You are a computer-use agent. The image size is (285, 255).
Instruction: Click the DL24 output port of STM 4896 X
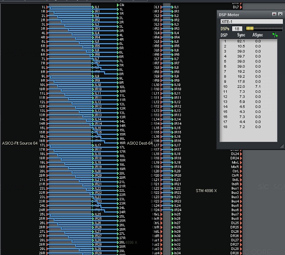tap(241, 154)
